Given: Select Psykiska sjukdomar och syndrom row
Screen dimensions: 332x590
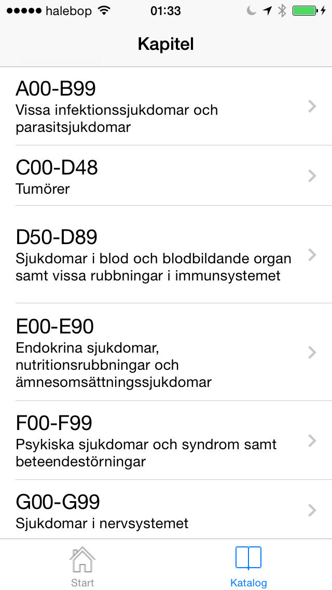Looking at the screenshot, I should 166,440.
